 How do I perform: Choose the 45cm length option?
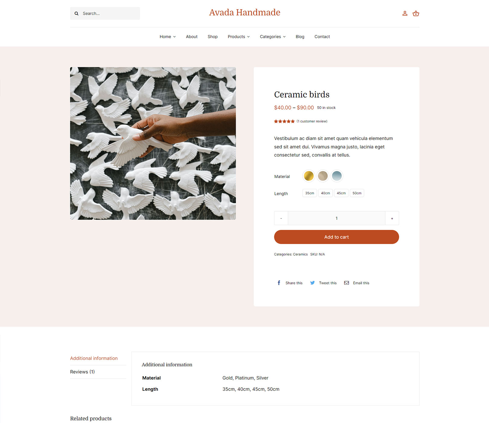pyautogui.click(x=341, y=193)
